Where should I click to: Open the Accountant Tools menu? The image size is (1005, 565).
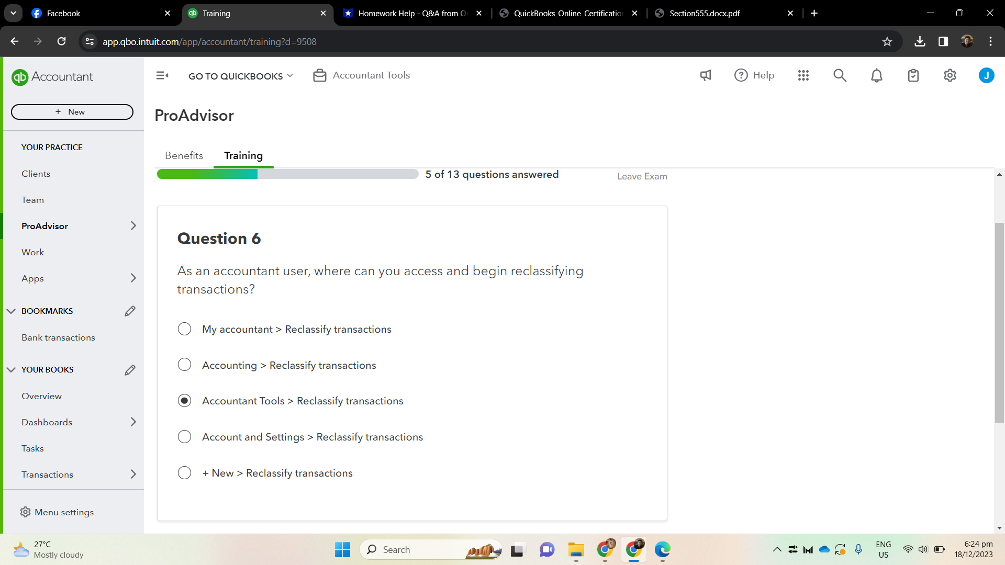361,75
